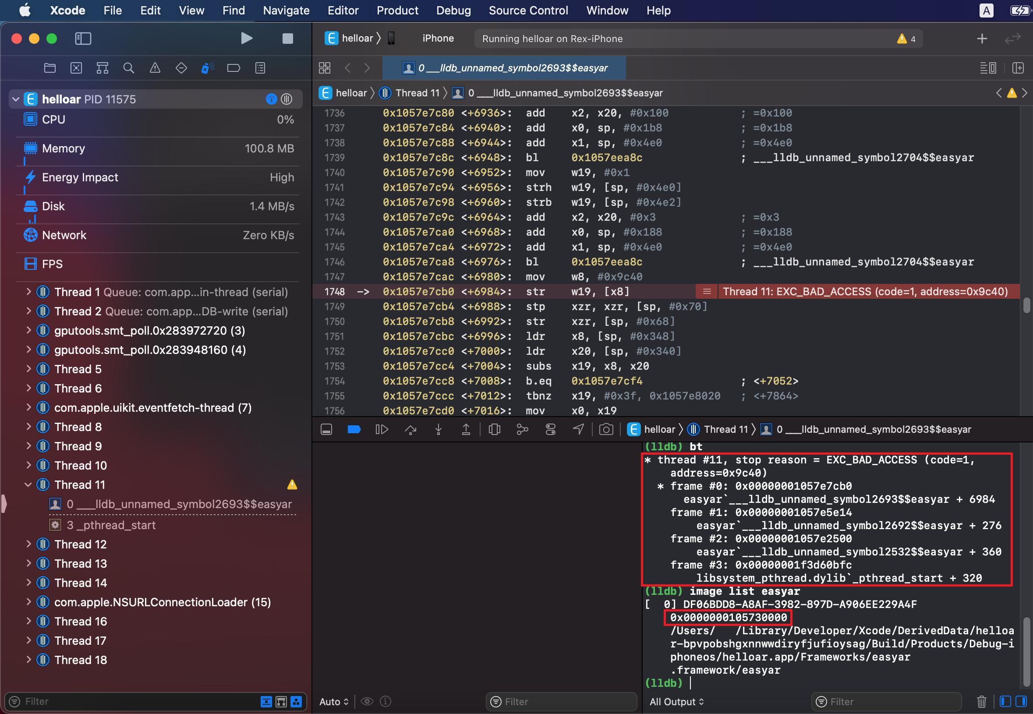
Task: Select the 3 _pthread_start stack frame
Action: point(111,525)
